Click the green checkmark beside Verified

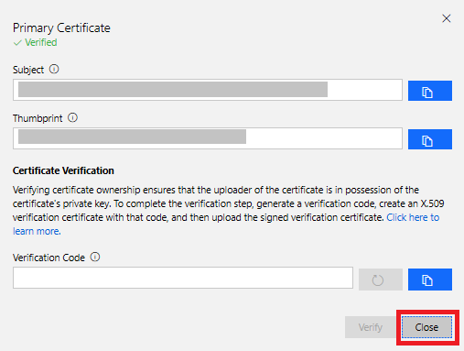(x=17, y=43)
